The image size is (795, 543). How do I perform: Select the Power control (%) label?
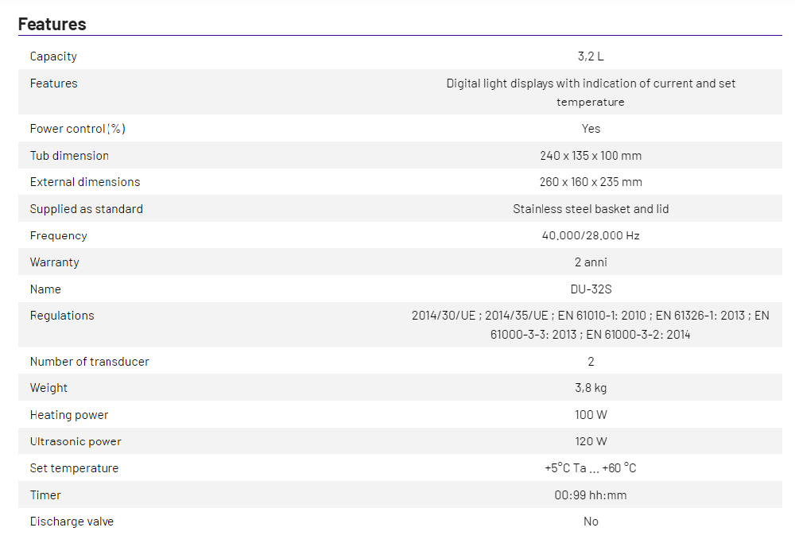coord(78,129)
